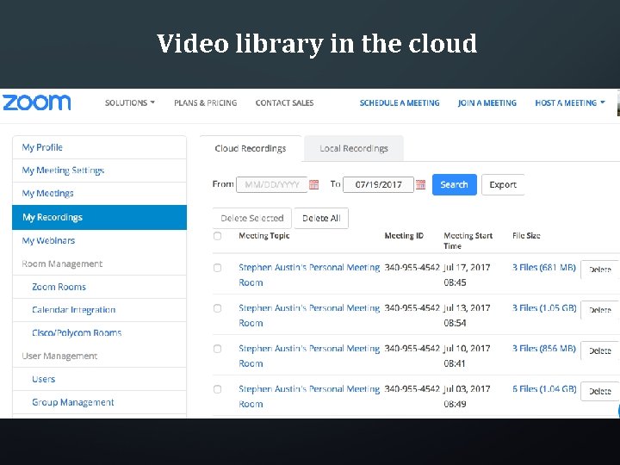Switch to the Local Recordings tab

tap(354, 148)
